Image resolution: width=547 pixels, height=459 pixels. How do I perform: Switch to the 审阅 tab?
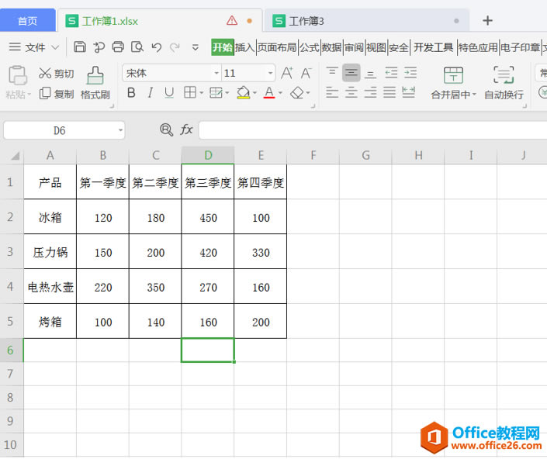(354, 47)
